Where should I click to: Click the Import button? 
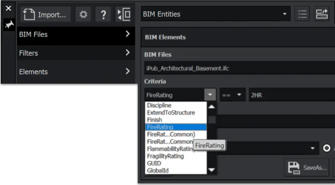(x=46, y=14)
